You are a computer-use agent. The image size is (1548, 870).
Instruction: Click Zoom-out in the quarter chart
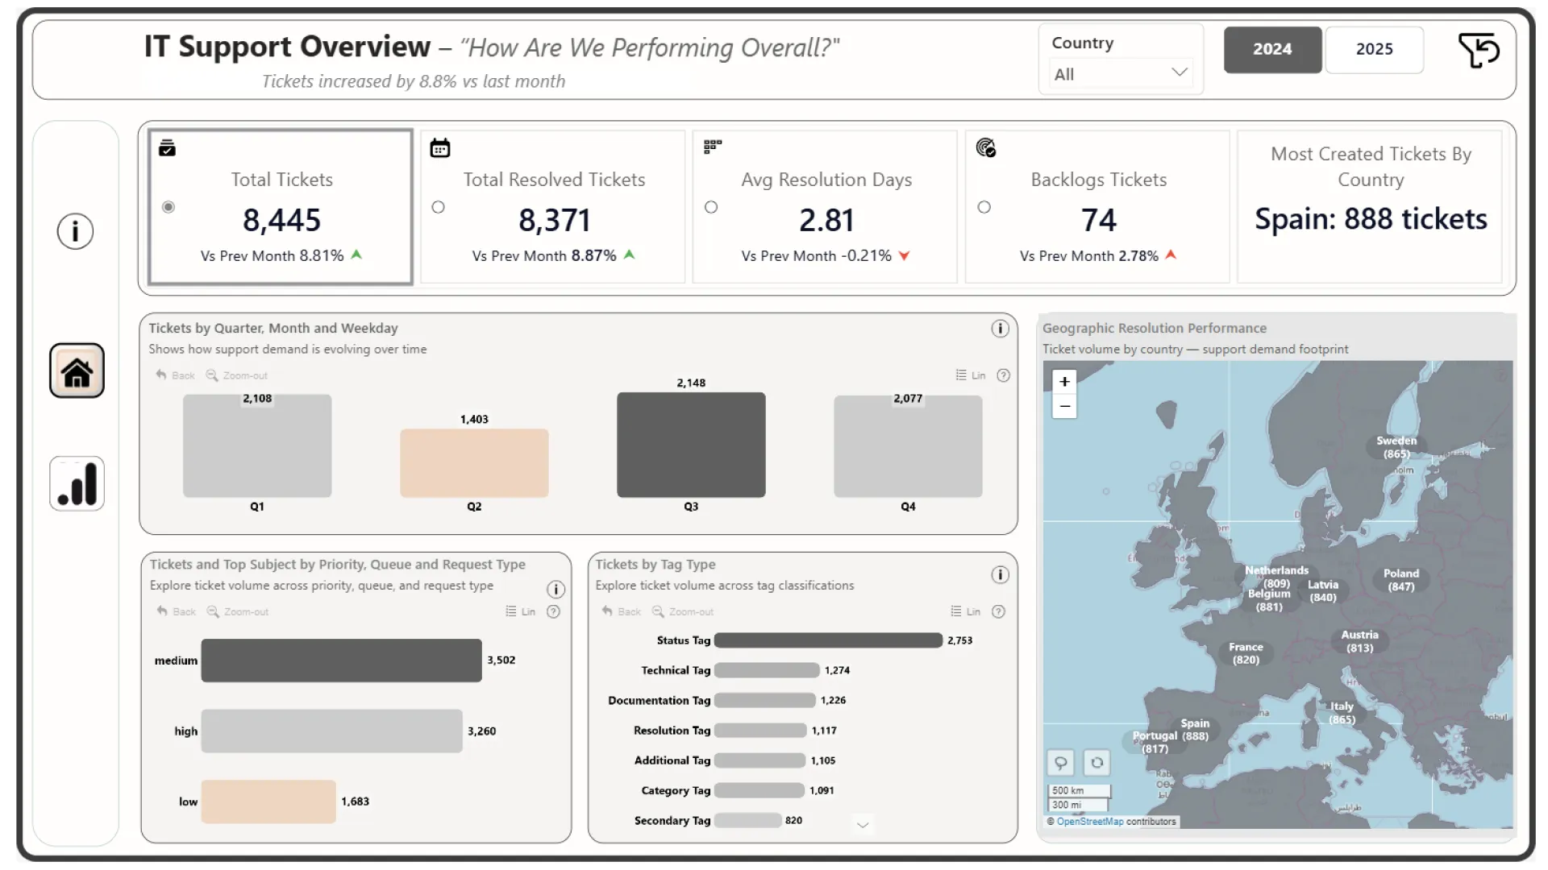(236, 375)
